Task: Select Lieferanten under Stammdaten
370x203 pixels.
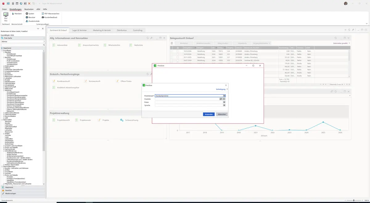Action: (9, 125)
